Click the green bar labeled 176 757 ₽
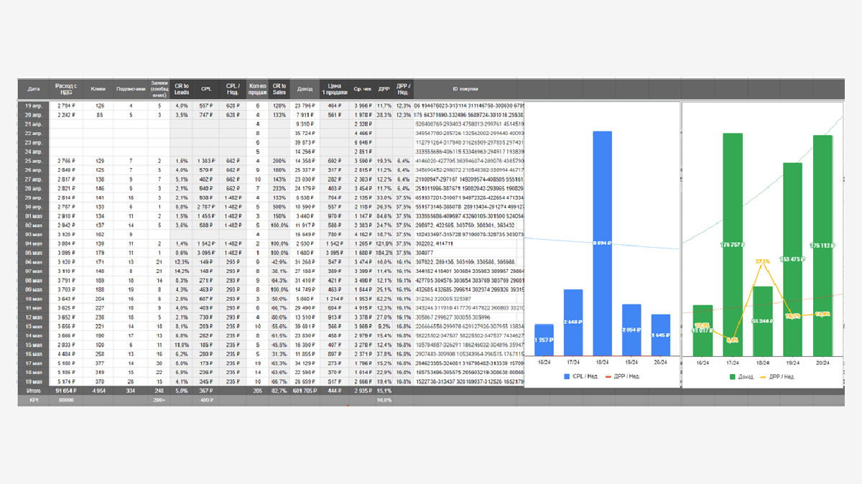 733,245
